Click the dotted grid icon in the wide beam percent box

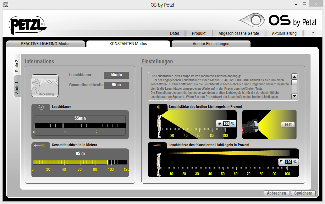219,124
